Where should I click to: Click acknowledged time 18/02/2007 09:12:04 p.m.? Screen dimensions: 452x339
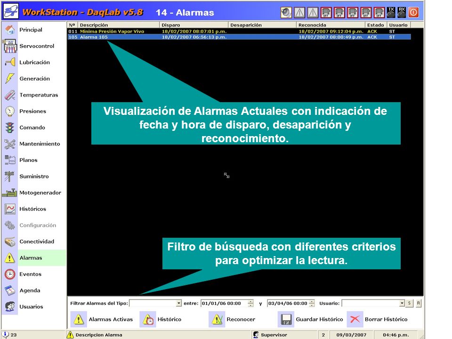pyautogui.click(x=331, y=32)
